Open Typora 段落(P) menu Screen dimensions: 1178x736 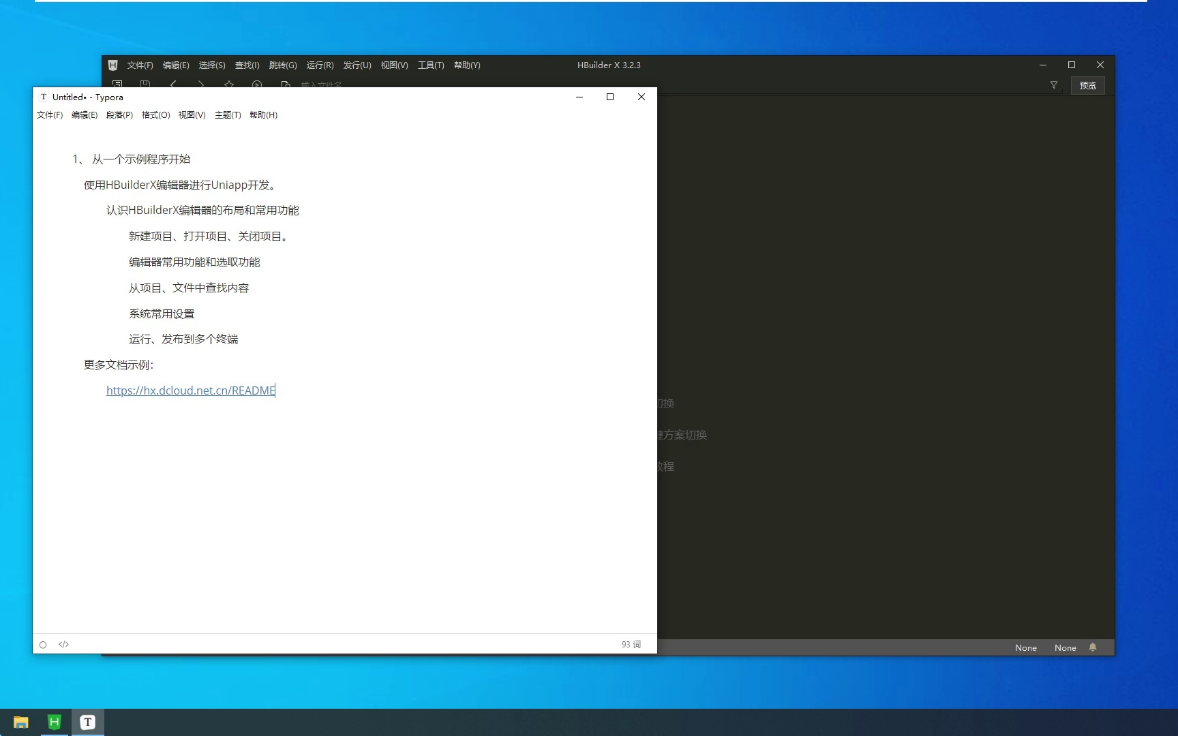click(x=119, y=115)
